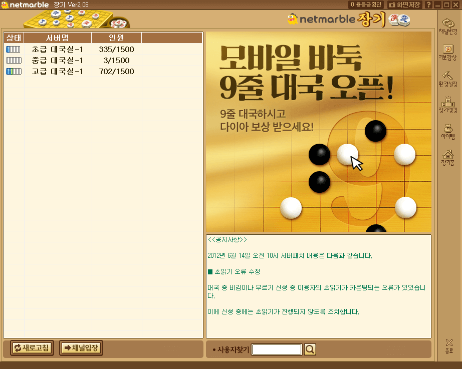Open the 장기랭킹 ranking podium icon

tap(448, 105)
